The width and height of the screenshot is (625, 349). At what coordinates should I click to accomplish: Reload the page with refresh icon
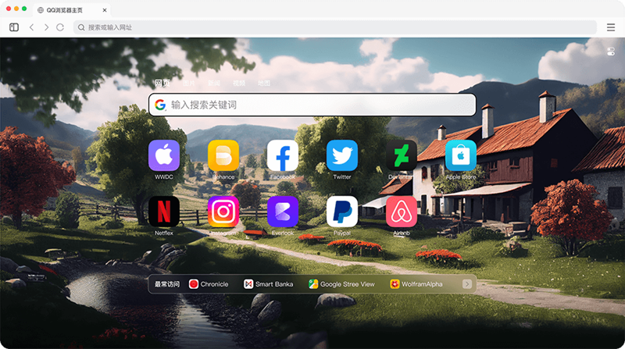60,27
